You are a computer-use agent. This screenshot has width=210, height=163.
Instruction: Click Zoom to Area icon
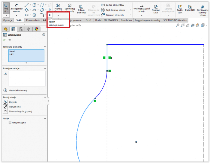coord(182,25)
